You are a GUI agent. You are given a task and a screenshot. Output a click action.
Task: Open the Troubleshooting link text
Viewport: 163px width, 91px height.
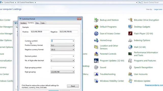click(x=107, y=74)
